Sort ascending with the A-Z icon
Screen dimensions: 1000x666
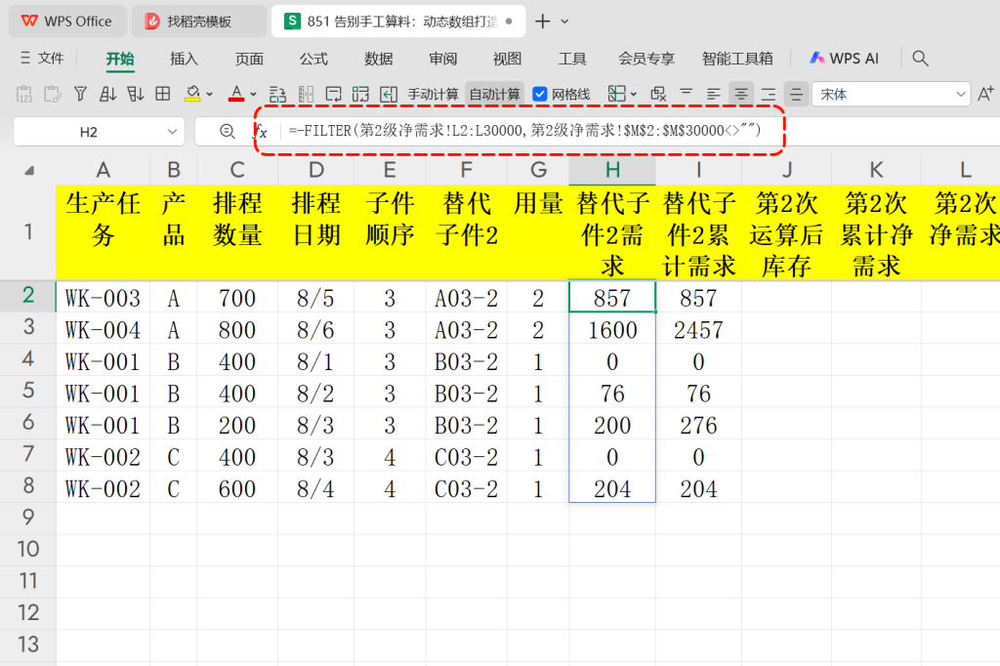point(107,95)
